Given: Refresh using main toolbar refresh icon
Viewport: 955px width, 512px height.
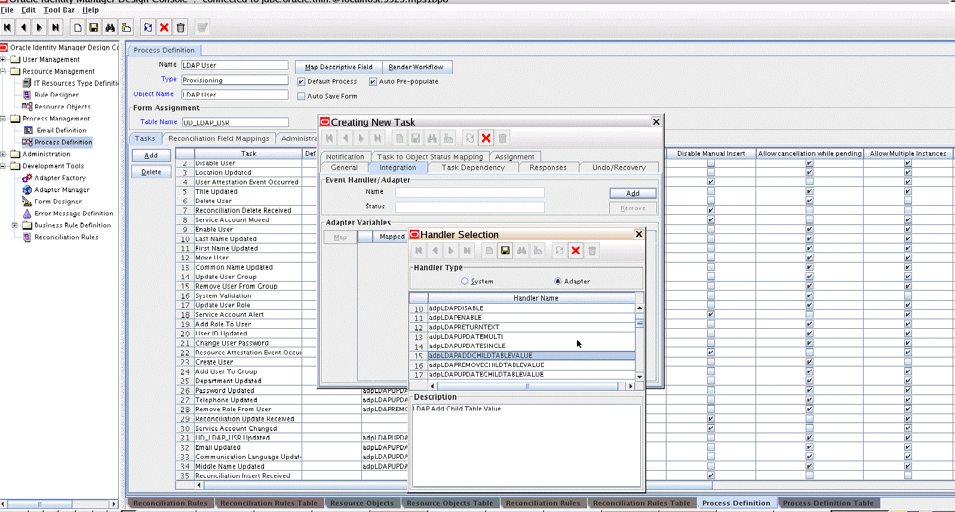Looking at the screenshot, I should point(148,27).
